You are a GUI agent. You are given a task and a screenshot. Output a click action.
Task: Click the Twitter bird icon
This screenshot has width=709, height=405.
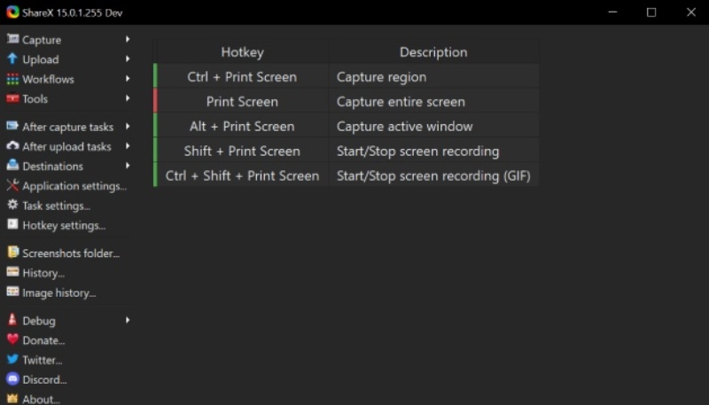[x=12, y=360]
